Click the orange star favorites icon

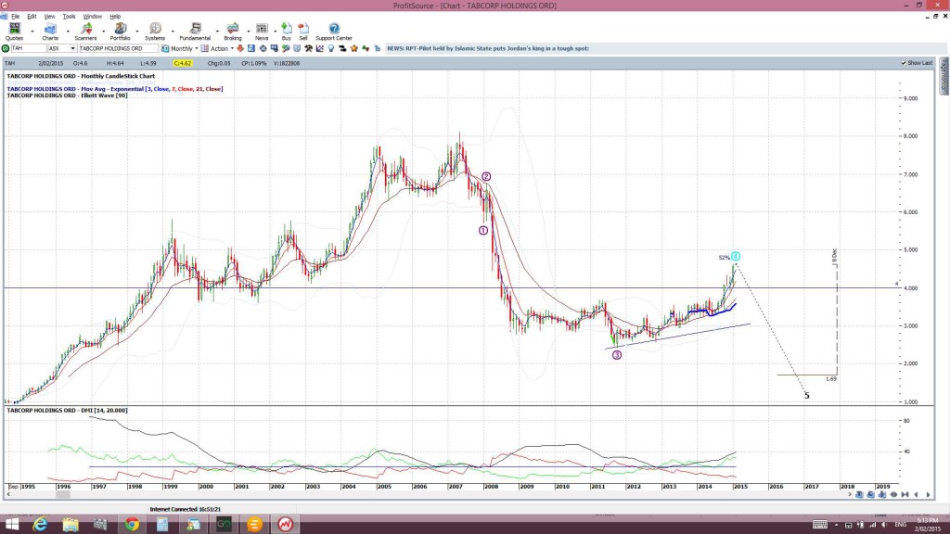(353, 48)
